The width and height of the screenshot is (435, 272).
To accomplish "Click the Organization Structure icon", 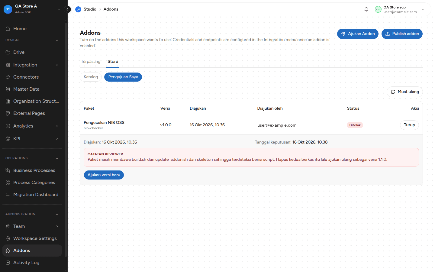I will pyautogui.click(x=8, y=101).
